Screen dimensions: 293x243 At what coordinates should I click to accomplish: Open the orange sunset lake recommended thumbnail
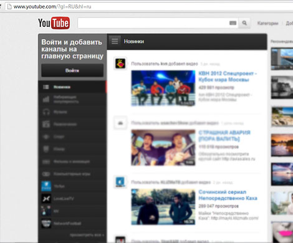pos(282,145)
